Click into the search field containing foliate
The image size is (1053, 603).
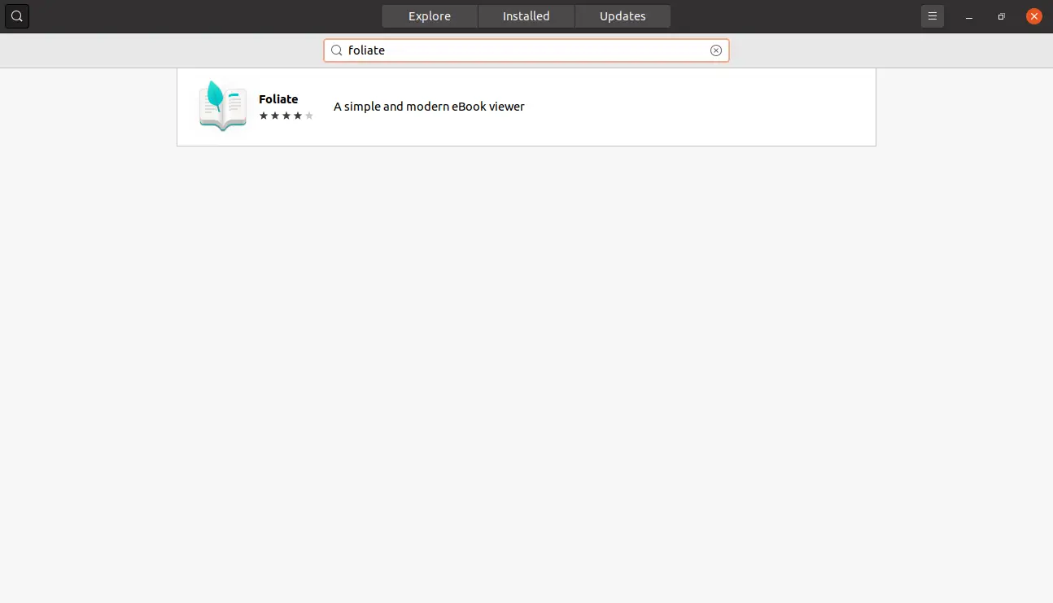pos(526,50)
